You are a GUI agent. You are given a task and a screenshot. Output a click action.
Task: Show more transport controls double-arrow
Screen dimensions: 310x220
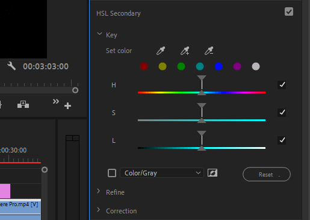56,101
